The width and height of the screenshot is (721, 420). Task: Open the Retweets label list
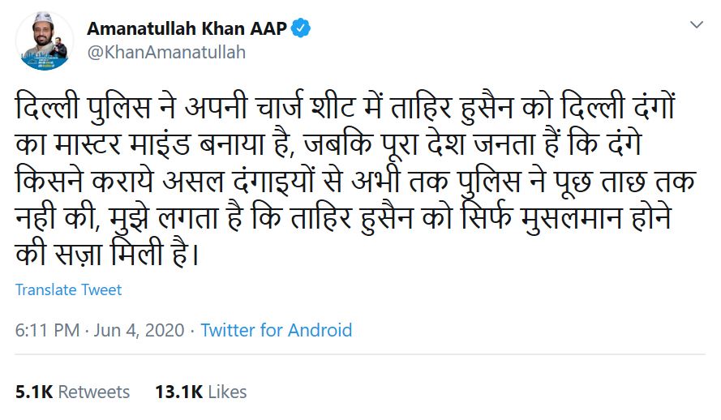[x=94, y=392]
